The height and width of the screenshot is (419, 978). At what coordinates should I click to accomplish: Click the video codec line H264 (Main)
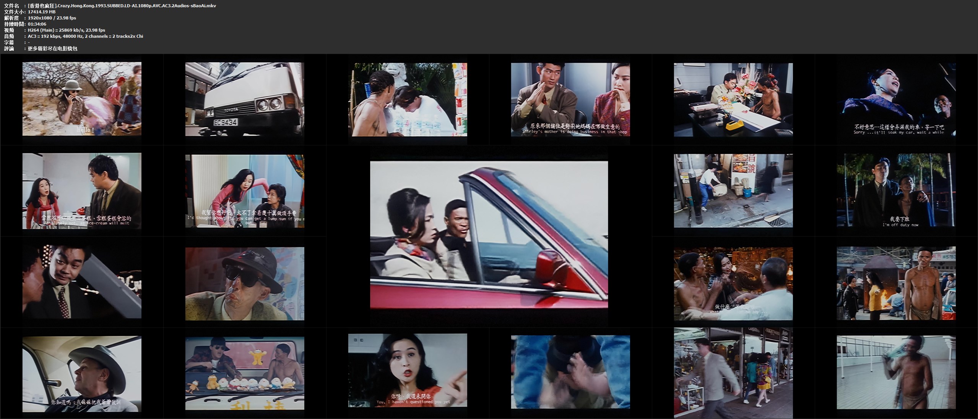pyautogui.click(x=67, y=30)
